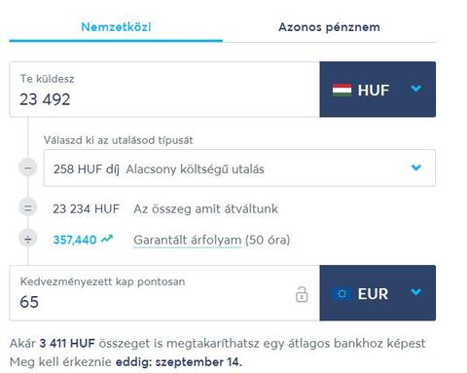The image size is (467, 373).
Task: Click the Hungarian flag icon
Action: click(341, 90)
